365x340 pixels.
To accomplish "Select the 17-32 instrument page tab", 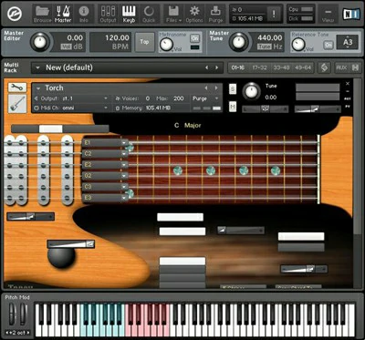I will click(x=259, y=67).
